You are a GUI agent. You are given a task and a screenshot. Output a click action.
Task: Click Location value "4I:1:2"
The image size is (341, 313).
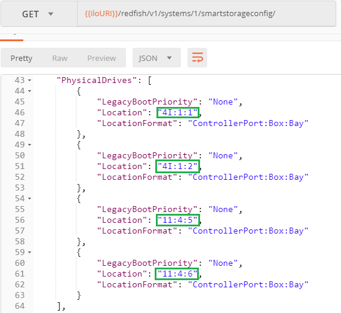click(178, 167)
